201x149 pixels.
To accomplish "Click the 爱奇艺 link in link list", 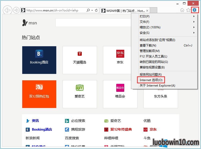I will (x=115, y=121).
